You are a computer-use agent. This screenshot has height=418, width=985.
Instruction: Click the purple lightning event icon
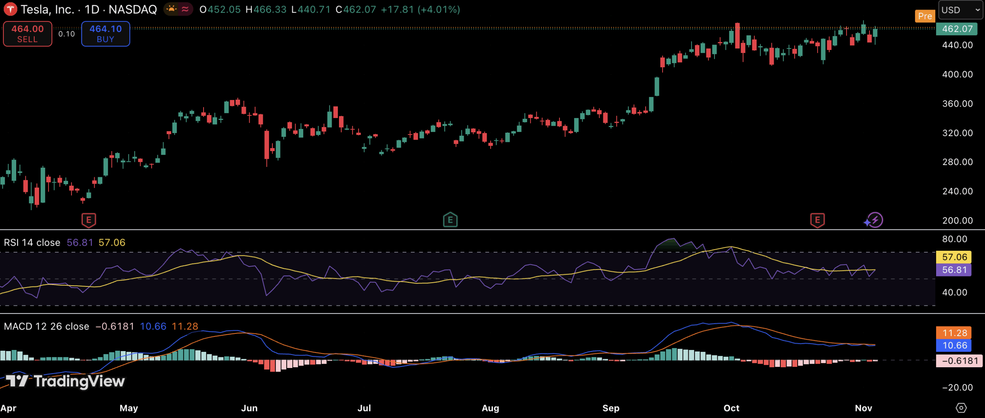coord(875,220)
